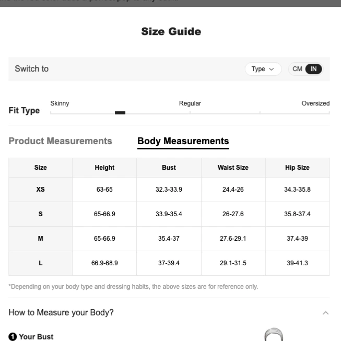Viewport: 341px width, 341px height.
Task: Click the Waist Size column header
Action: click(233, 168)
